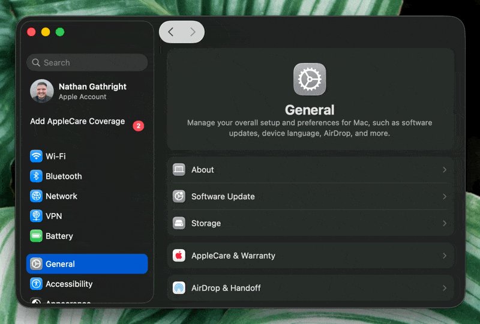
Task: Click the General gear sidebar icon
Action: tap(36, 264)
